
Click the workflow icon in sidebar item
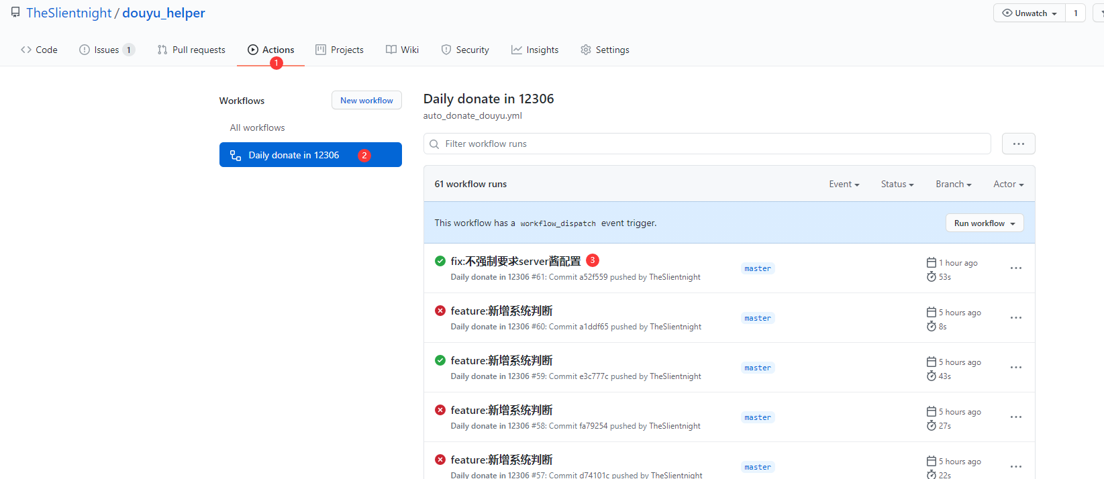(236, 155)
